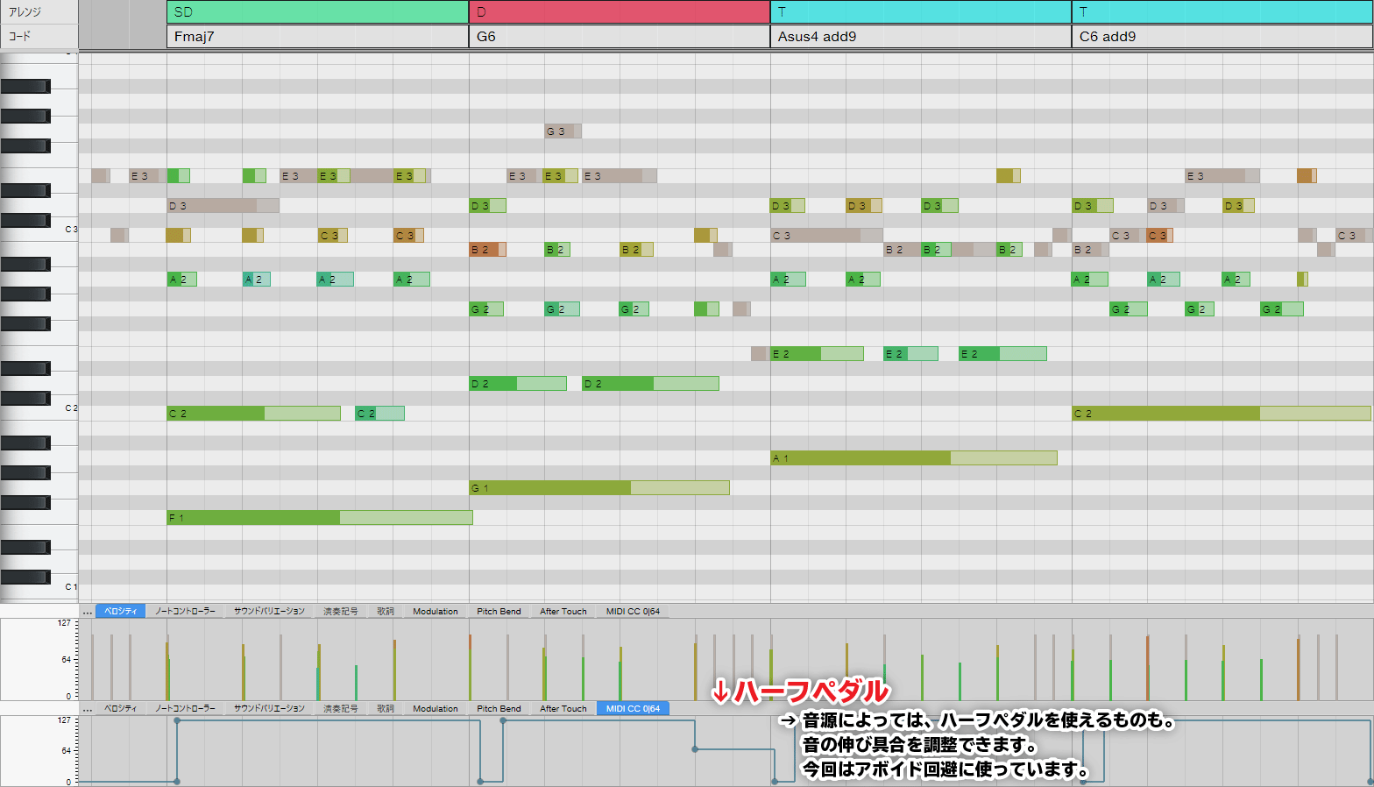Click the Asus4 add9 chord marker
This screenshot has height=787, width=1374.
click(921, 37)
